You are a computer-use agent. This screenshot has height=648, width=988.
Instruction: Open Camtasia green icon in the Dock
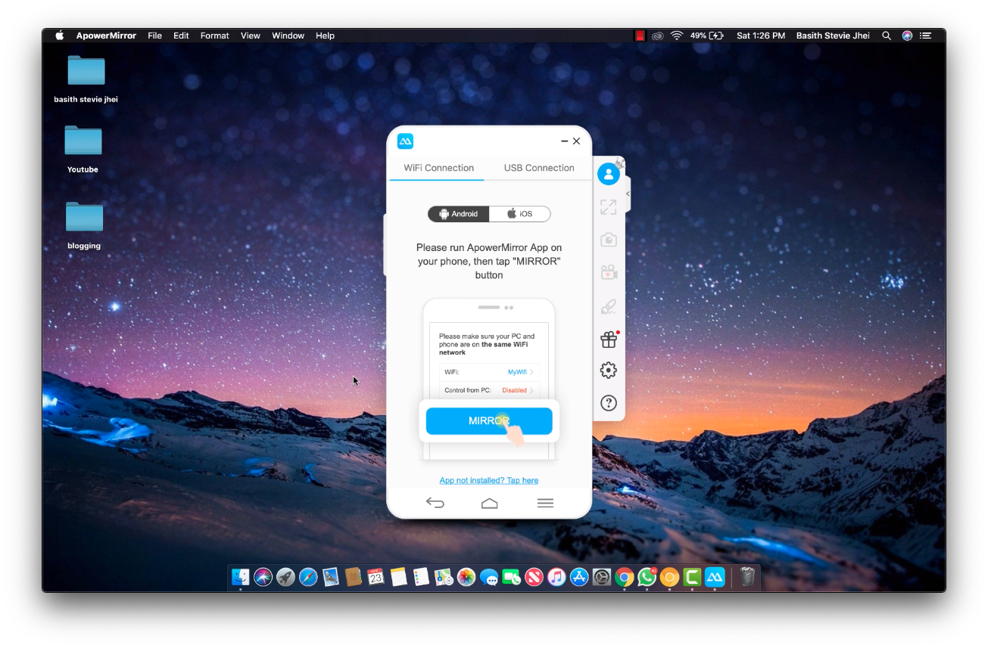click(x=692, y=577)
